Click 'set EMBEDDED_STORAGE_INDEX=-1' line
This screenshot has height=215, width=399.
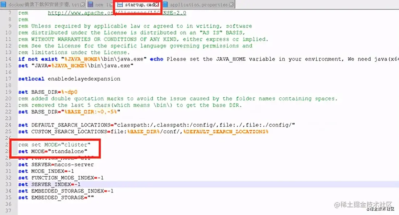[x=66, y=191]
